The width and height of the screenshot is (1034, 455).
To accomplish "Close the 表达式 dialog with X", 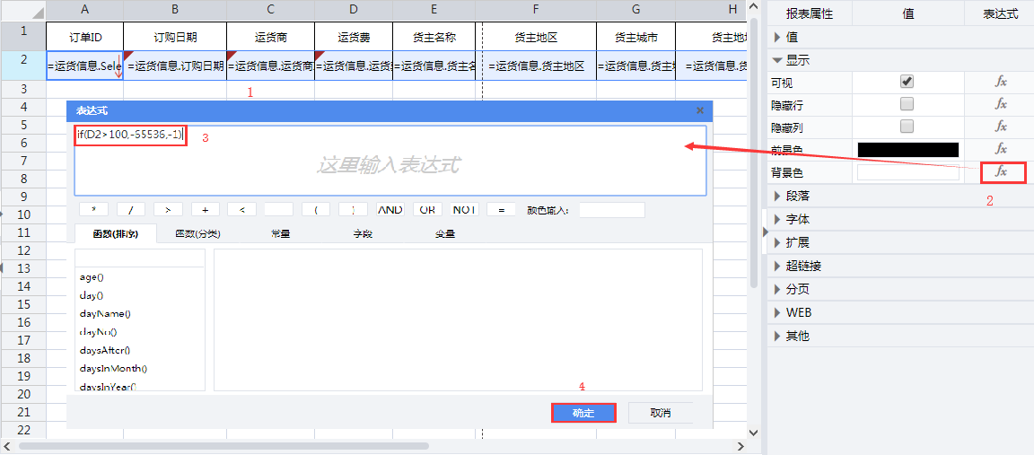I will 700,110.
